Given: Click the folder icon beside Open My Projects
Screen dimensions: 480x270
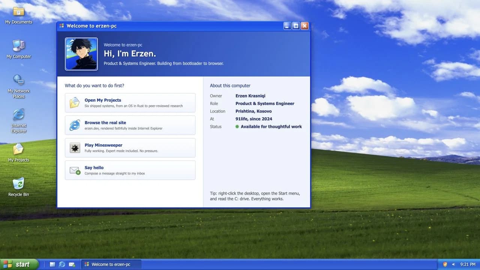Looking at the screenshot, I should coord(75,103).
